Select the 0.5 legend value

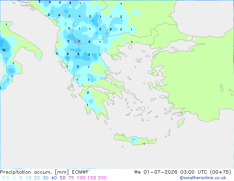click(6, 178)
